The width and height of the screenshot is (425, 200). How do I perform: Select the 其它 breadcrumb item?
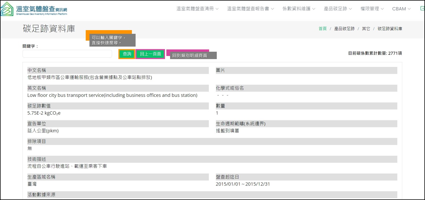tap(366, 29)
